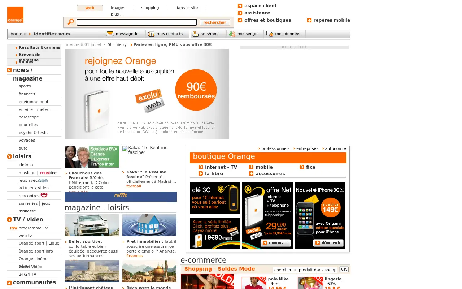
Task: Select the shopping search tab
Action: (150, 8)
